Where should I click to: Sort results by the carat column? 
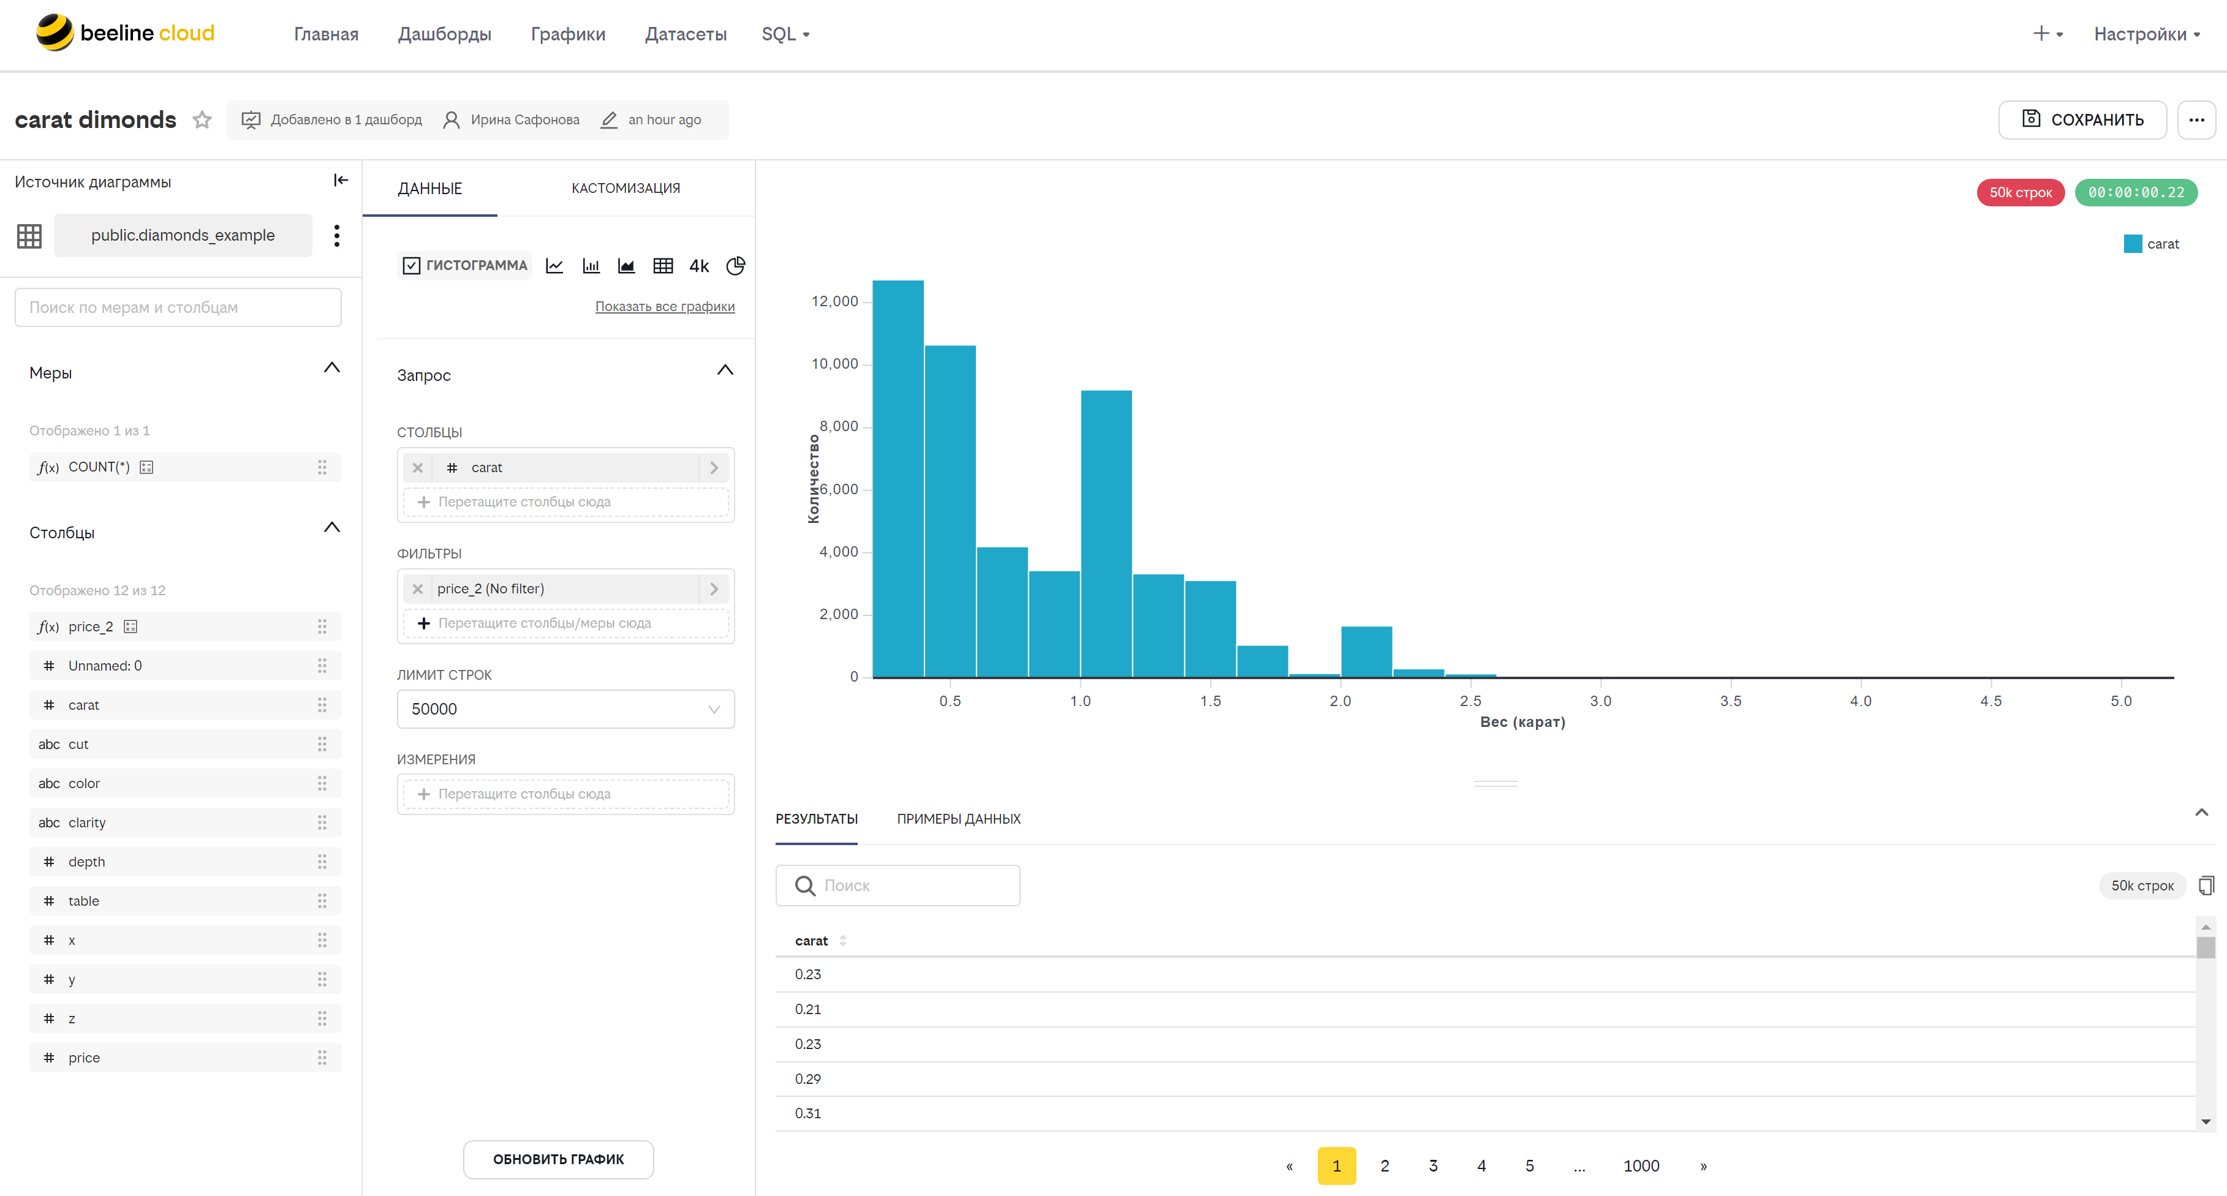click(842, 940)
